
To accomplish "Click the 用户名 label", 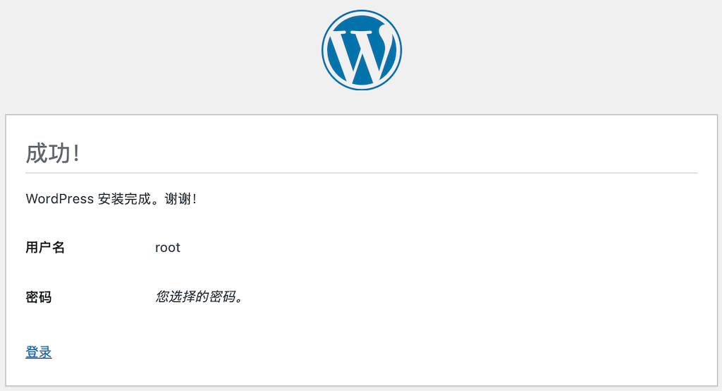I will pyautogui.click(x=45, y=248).
